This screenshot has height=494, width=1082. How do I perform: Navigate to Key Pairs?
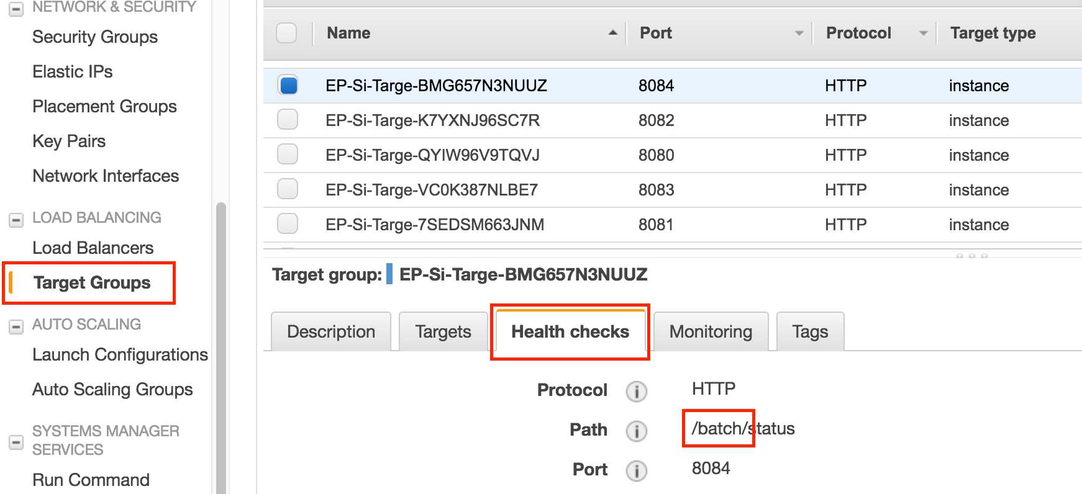click(x=69, y=141)
